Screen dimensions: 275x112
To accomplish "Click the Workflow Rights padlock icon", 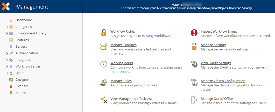I will tap(104, 33).
